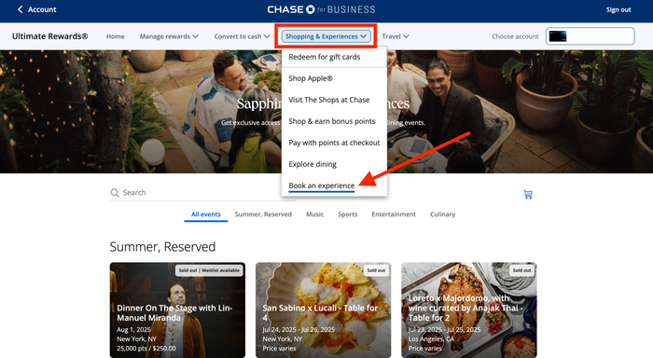Click into the Search events field
The image size is (653, 358).
pos(202,193)
